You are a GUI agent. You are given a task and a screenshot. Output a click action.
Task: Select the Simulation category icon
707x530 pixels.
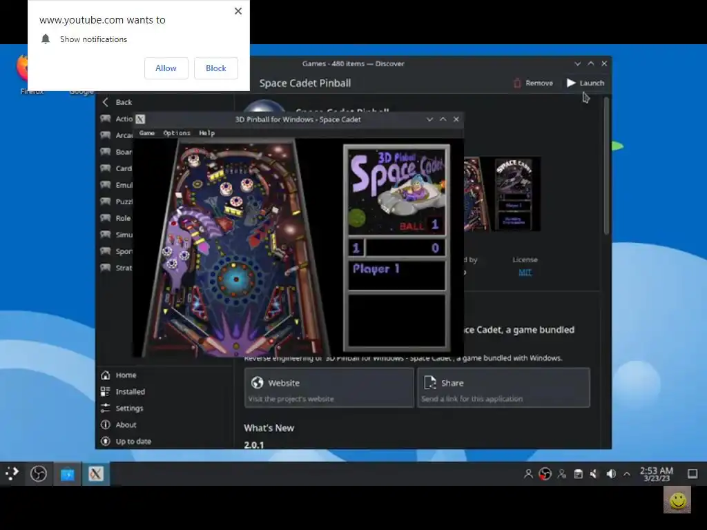click(106, 235)
